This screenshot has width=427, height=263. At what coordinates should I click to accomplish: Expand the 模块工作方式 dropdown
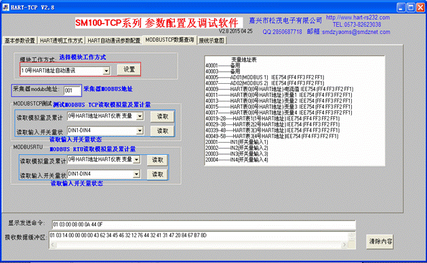click(106, 71)
